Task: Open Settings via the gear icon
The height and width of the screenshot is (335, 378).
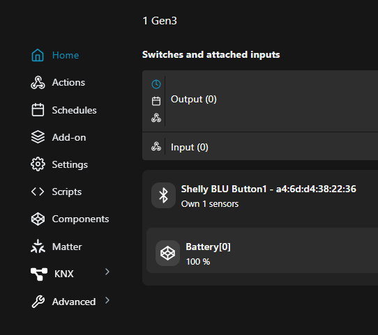Action: coord(38,164)
